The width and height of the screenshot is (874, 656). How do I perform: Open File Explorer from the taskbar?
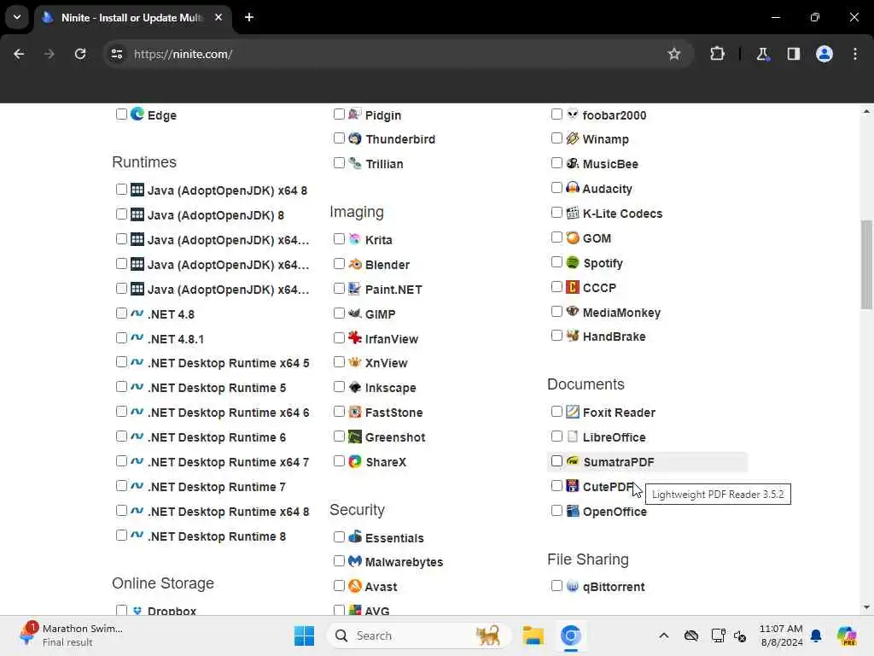pos(533,635)
